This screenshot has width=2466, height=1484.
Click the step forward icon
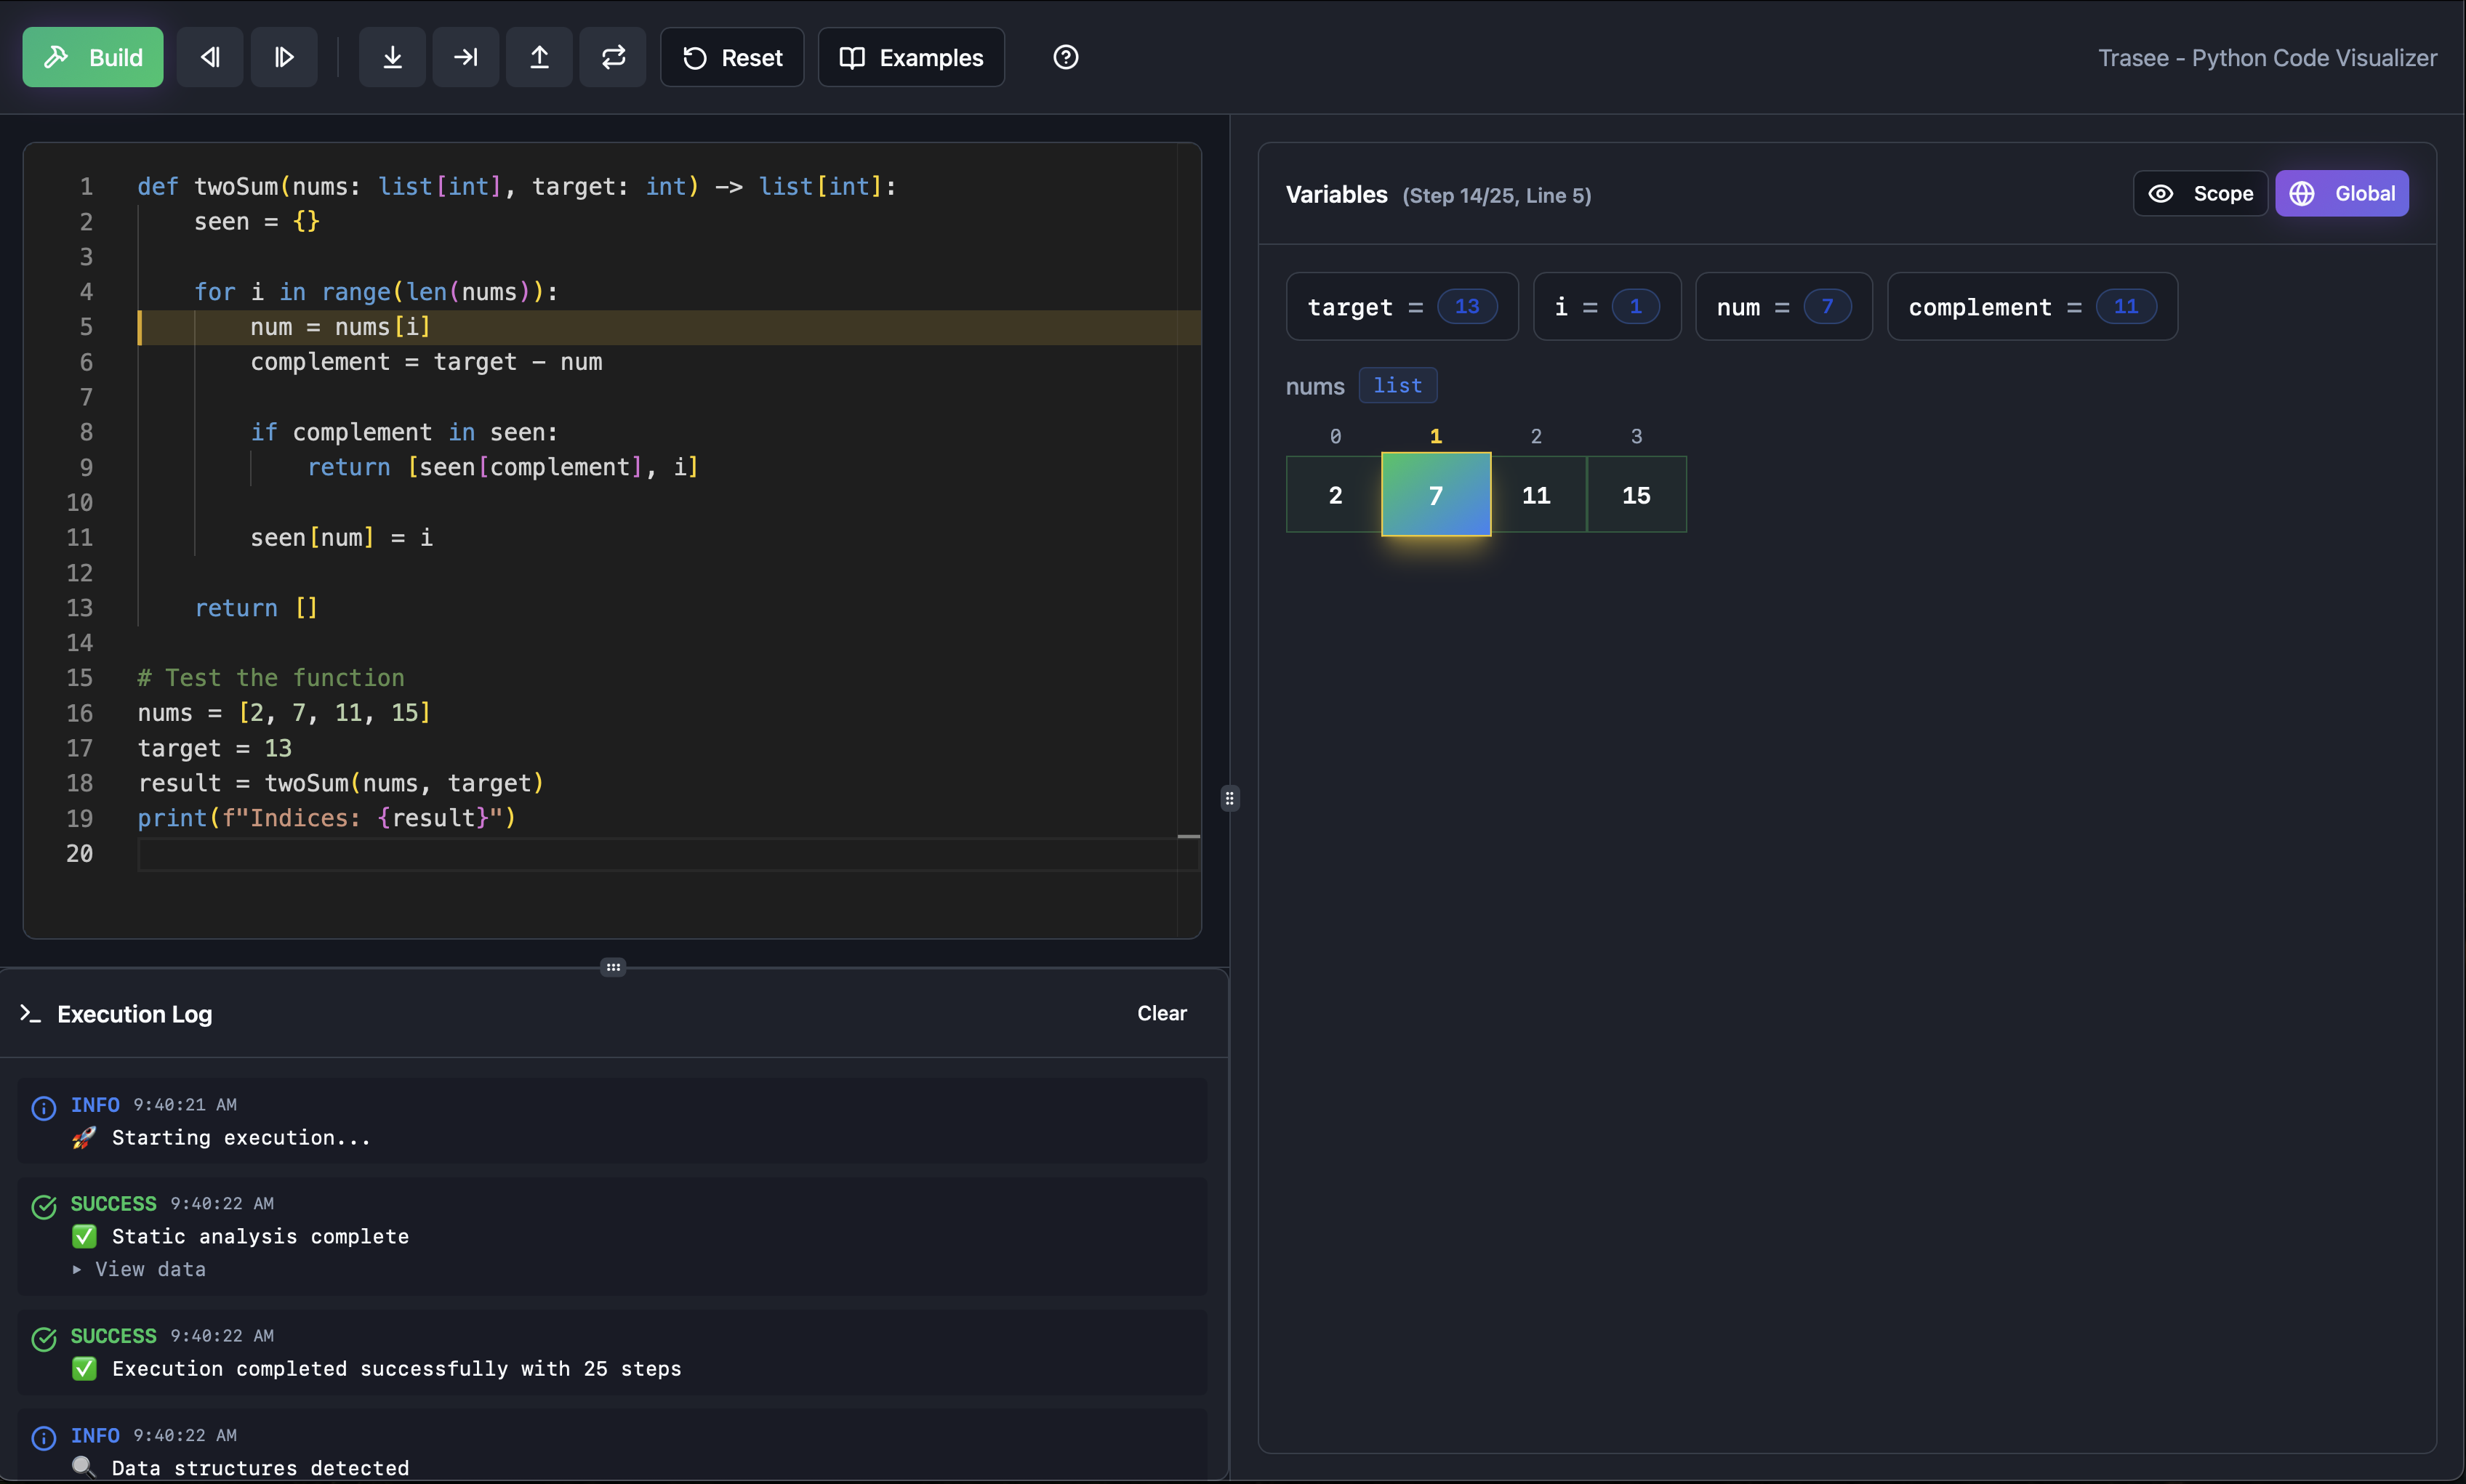(x=284, y=57)
